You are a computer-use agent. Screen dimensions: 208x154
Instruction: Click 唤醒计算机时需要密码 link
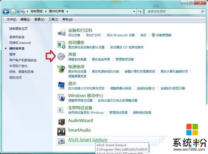(140, 71)
